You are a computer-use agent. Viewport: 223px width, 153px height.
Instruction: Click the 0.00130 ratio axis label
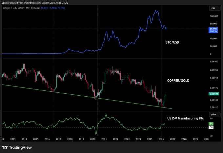(214, 100)
